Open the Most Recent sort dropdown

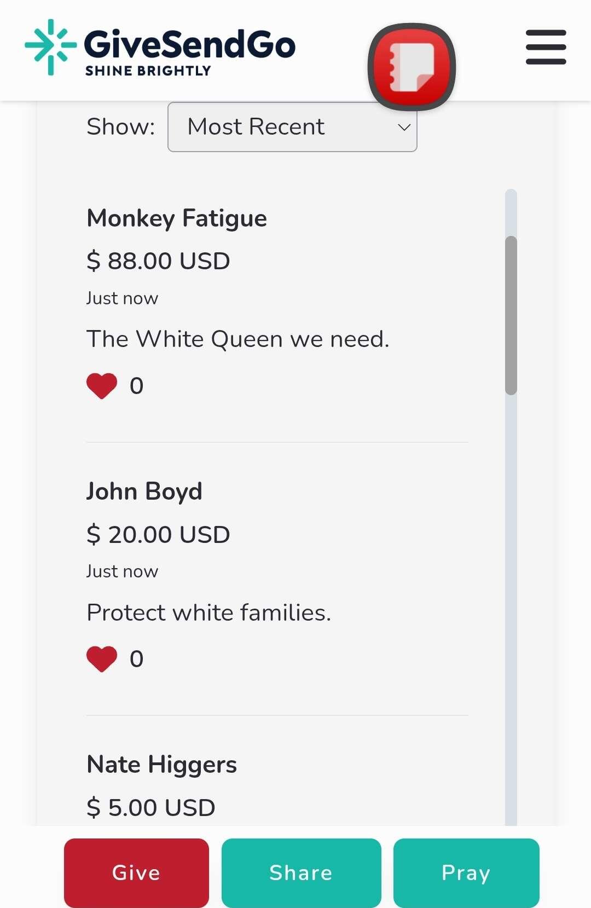(x=292, y=127)
